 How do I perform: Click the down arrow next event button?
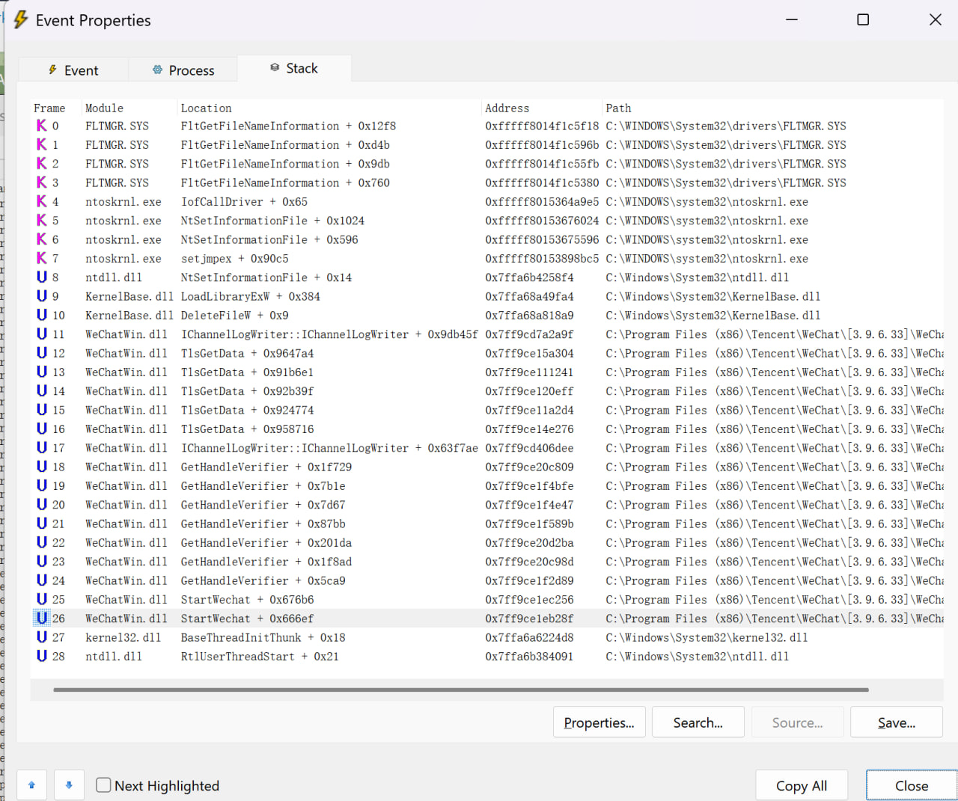[69, 785]
